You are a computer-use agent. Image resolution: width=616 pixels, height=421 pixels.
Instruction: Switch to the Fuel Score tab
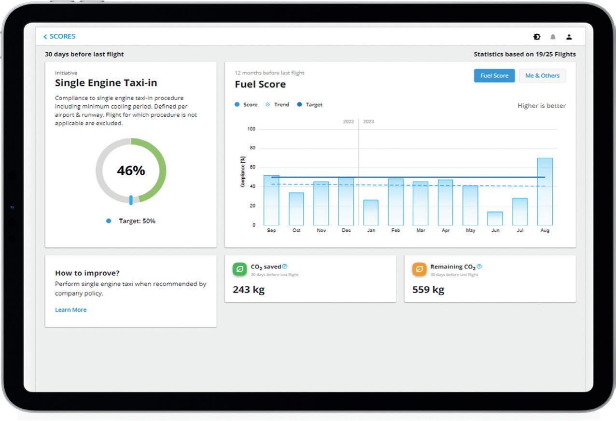[494, 76]
